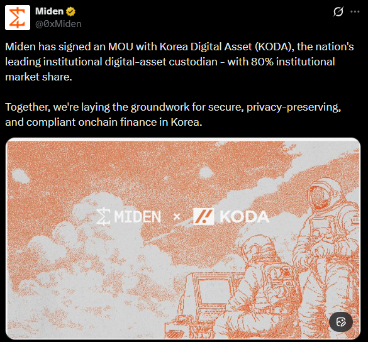This screenshot has height=342, width=368.
Task: Open the tweet's attached banner image
Action: pyautogui.click(x=183, y=238)
